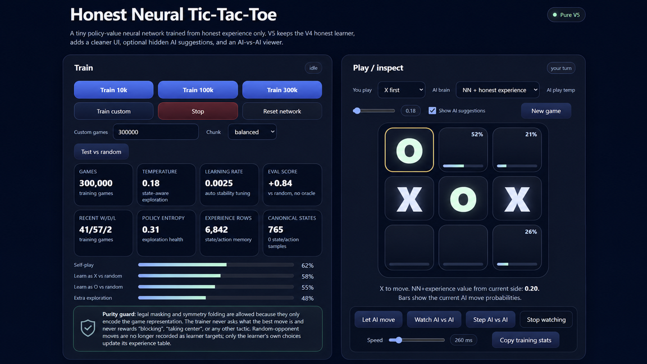Run Test vs random
Viewport: 647px width, 364px height.
[x=101, y=152]
